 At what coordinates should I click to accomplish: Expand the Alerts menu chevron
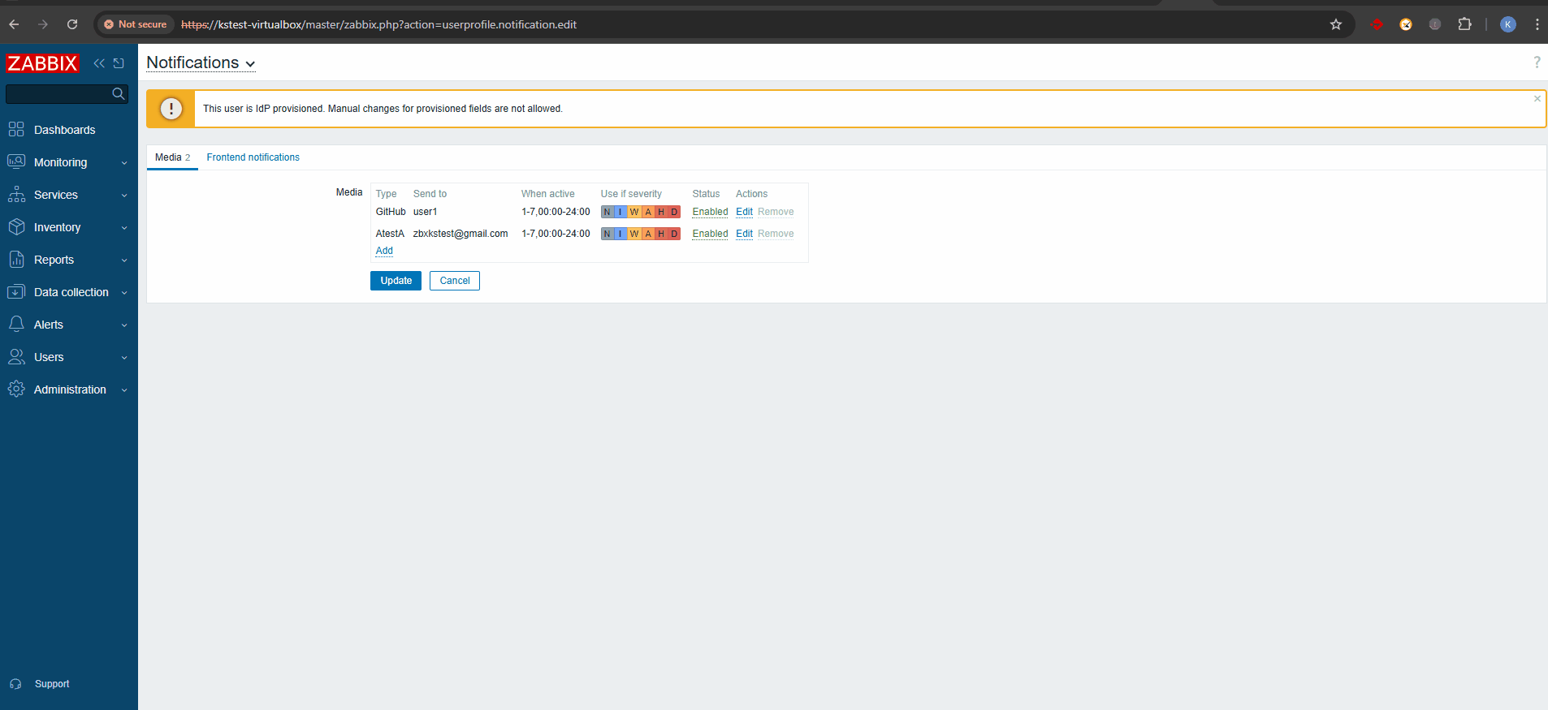(124, 325)
